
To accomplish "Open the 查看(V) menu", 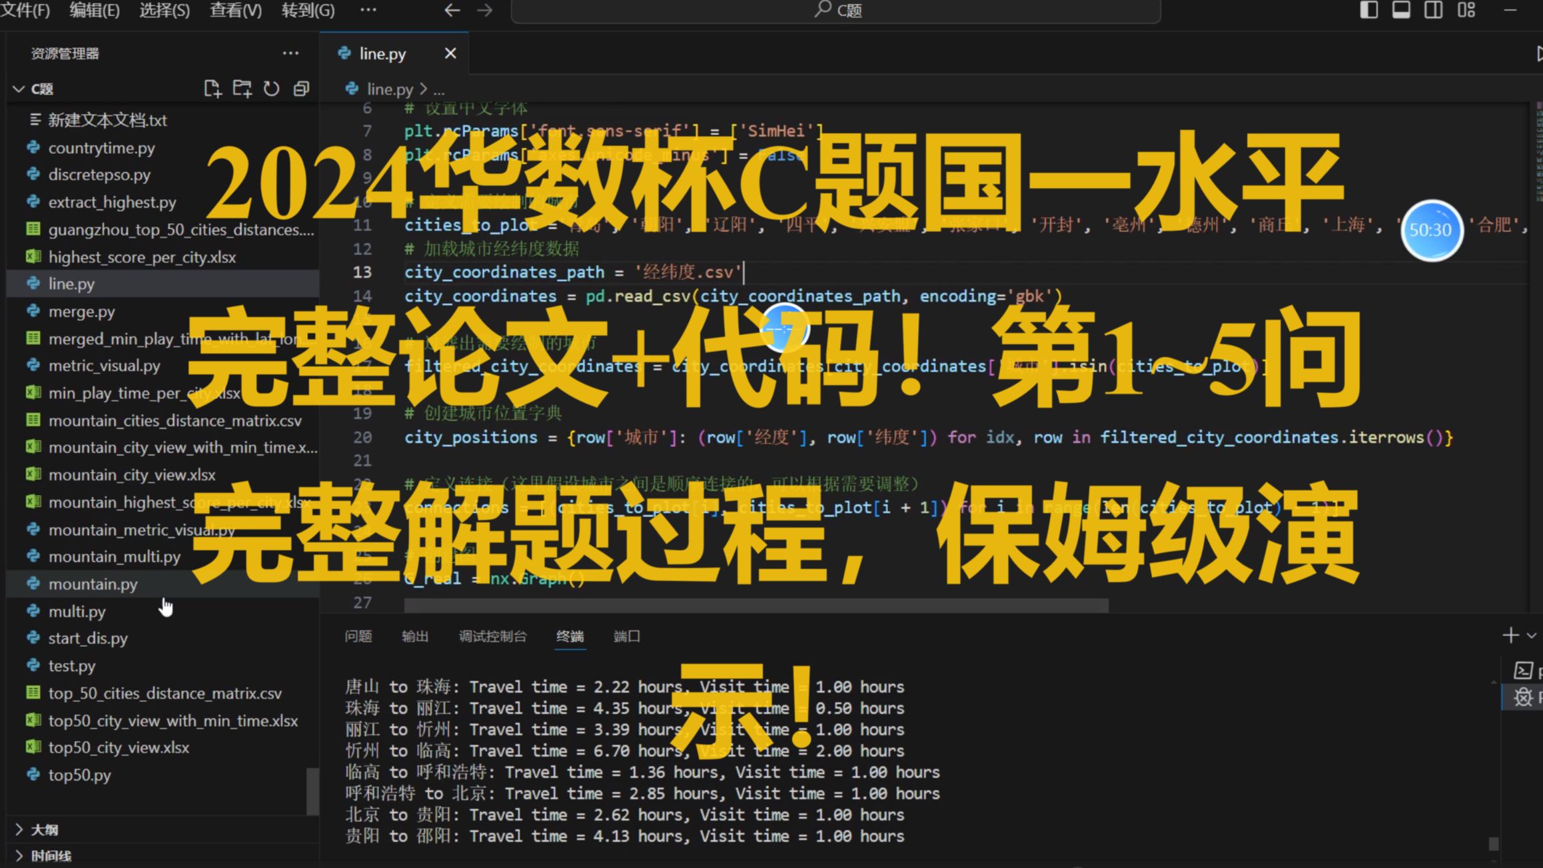I will point(235,10).
